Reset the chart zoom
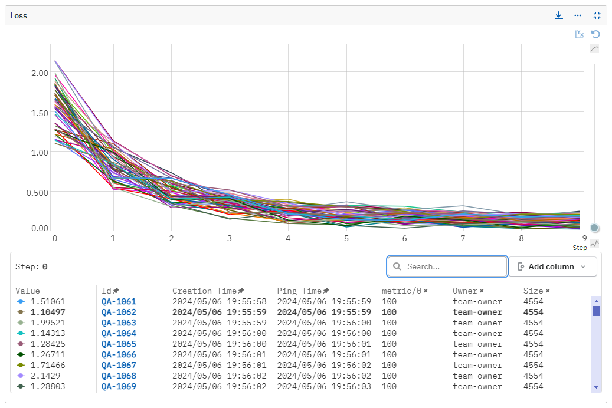Screen dimensions: 612x408 point(595,34)
